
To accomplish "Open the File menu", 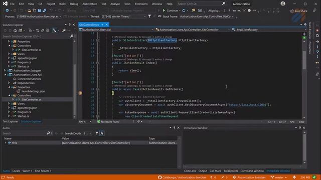I will point(12,4).
